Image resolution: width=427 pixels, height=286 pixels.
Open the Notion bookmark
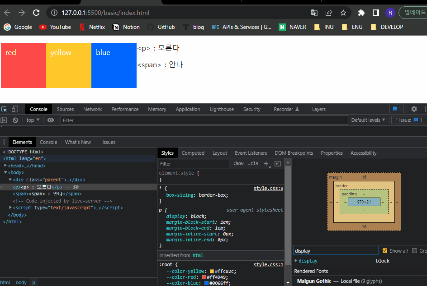126,27
